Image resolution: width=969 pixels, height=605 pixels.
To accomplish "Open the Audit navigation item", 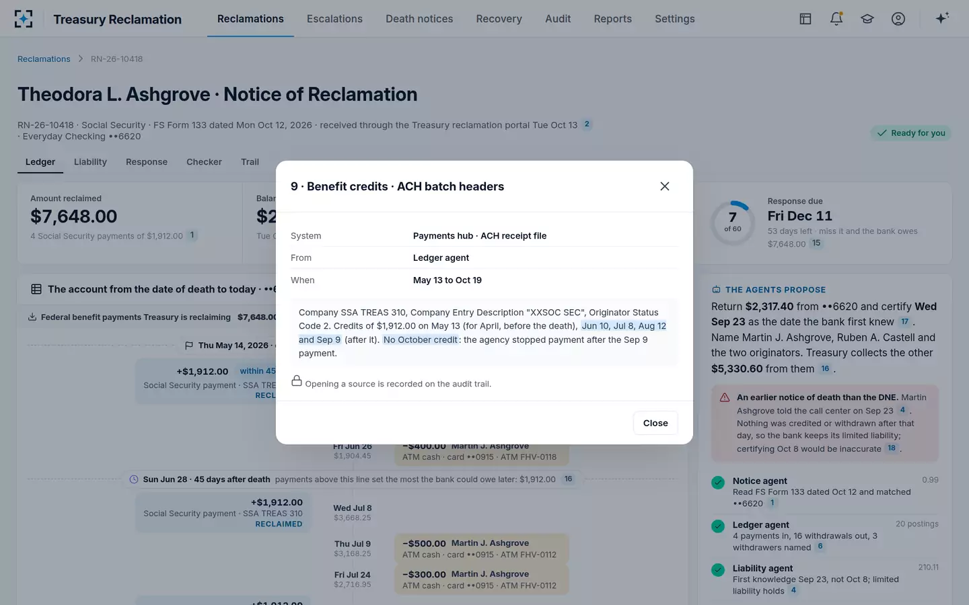I will 558,19.
